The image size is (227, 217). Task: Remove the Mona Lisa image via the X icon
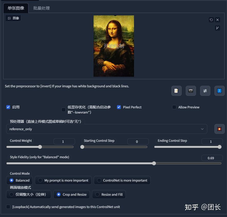tap(218, 20)
